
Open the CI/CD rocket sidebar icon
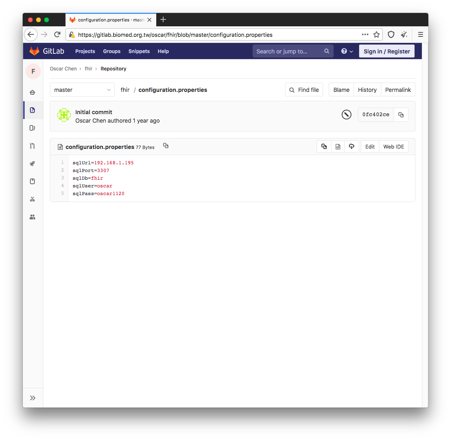tap(32, 164)
